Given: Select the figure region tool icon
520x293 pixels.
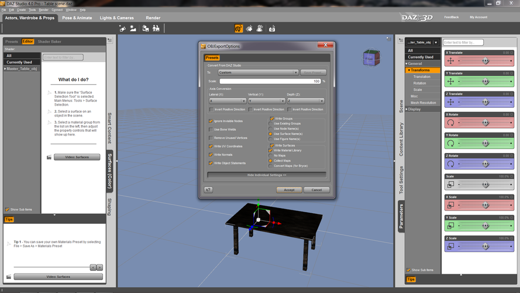Looking at the screenshot, I should pyautogui.click(x=260, y=29).
